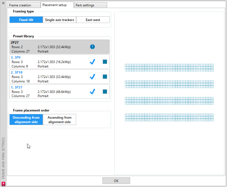Switch to the Frame creation tab

(24, 5)
